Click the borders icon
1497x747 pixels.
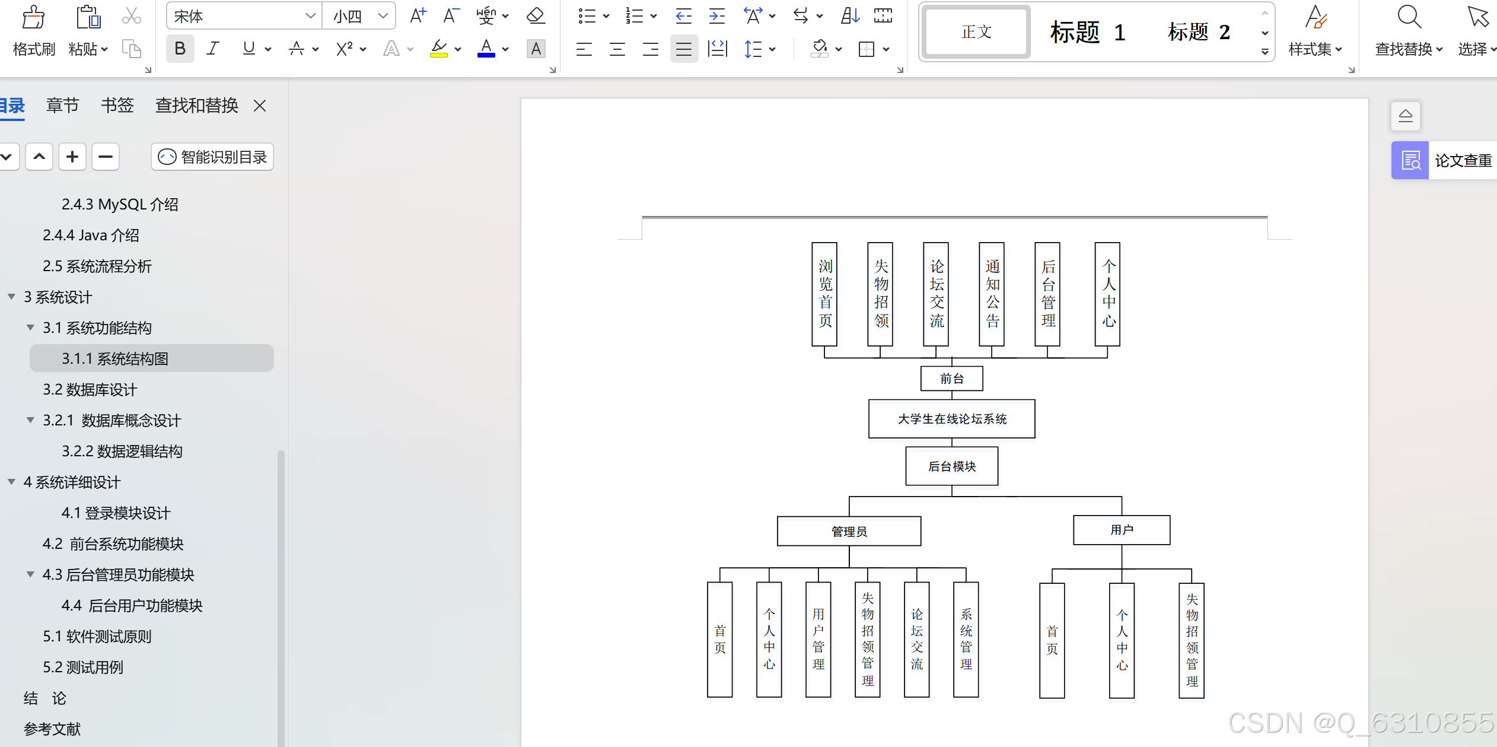coord(867,49)
